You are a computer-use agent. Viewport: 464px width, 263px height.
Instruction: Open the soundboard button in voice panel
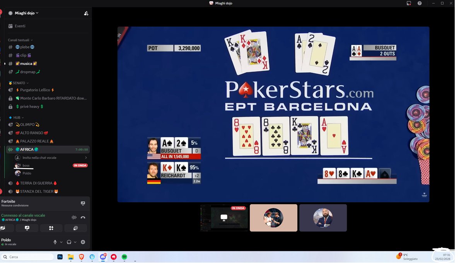coord(75,228)
